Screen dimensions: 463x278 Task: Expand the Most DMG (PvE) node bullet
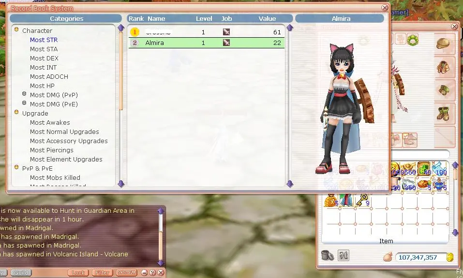pos(24,103)
